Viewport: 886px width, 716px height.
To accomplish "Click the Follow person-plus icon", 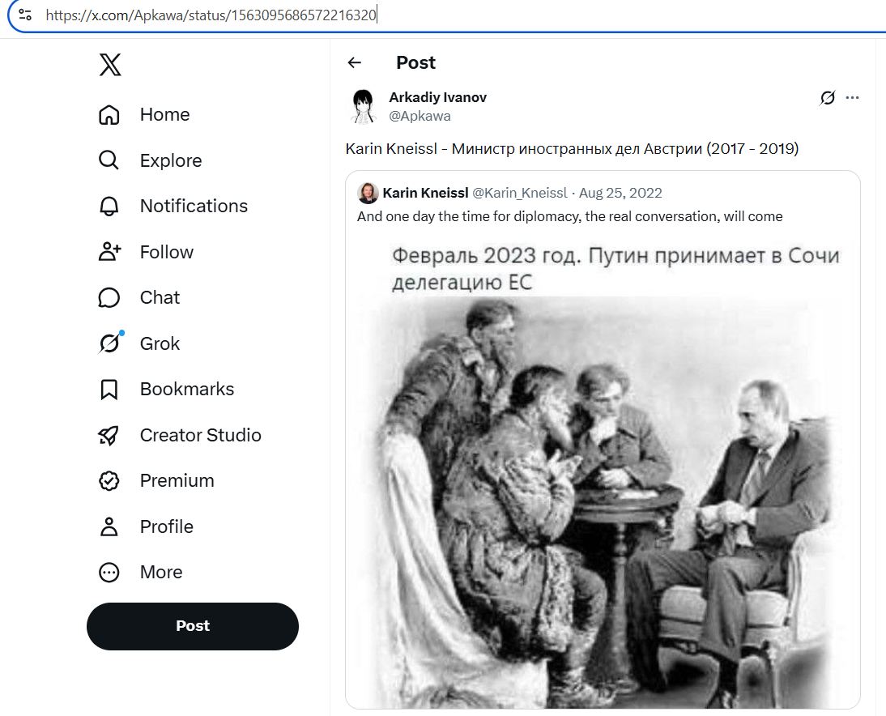I will (x=109, y=252).
